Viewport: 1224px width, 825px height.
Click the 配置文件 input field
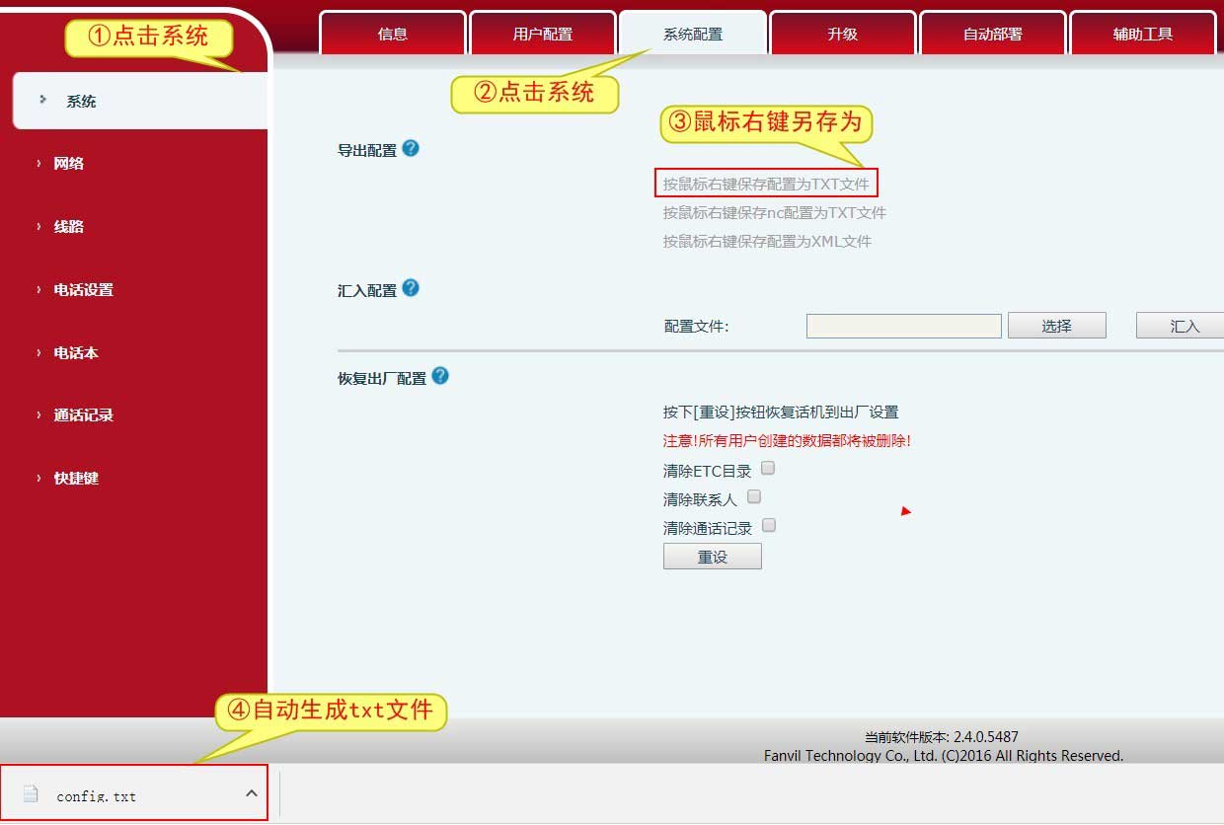point(902,325)
